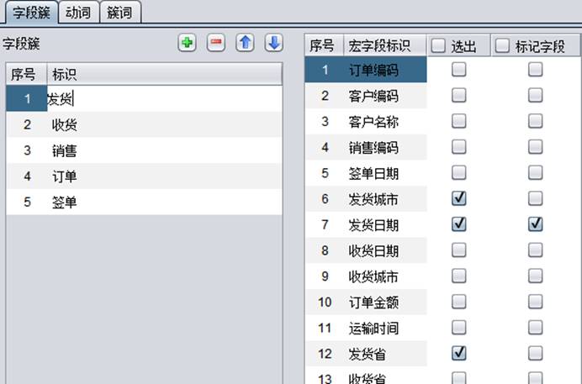This screenshot has width=582, height=384.
Task: Open the 簇词 tab
Action: point(120,12)
